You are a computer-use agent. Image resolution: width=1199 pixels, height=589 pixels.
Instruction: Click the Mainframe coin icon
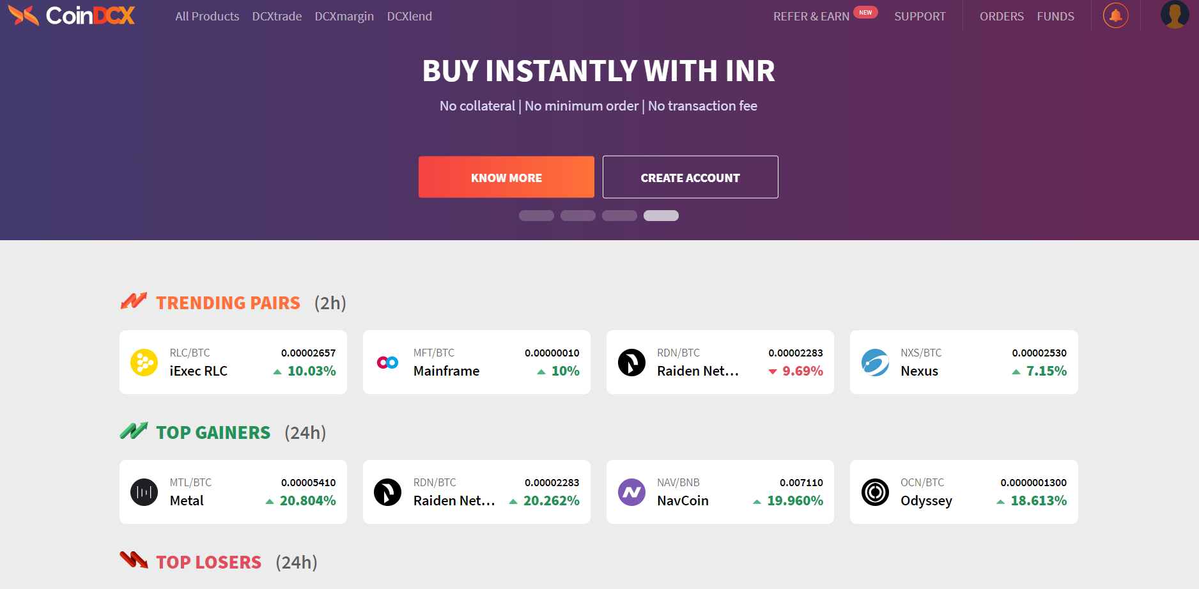(x=387, y=363)
